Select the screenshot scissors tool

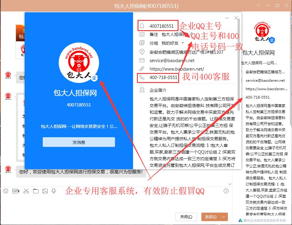tap(26, 191)
